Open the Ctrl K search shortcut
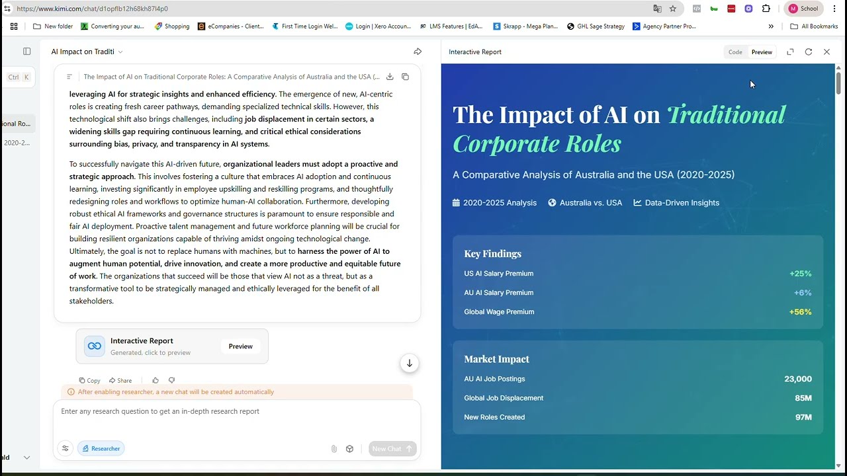 click(19, 77)
